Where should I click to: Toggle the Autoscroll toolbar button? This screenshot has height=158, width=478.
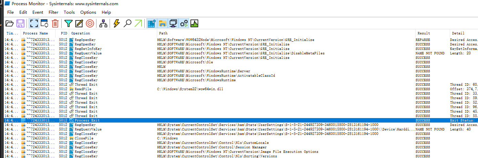point(44,23)
